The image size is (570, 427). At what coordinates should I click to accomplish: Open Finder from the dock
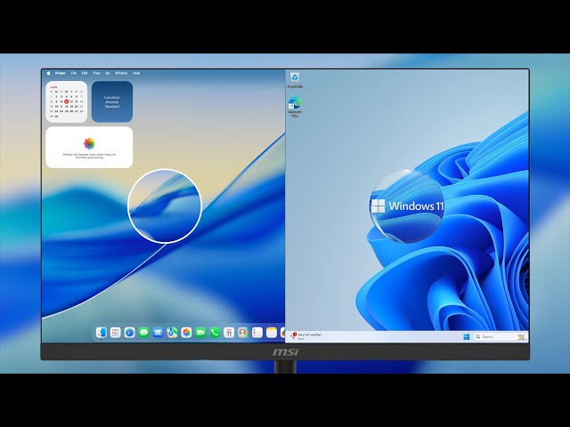click(x=101, y=332)
